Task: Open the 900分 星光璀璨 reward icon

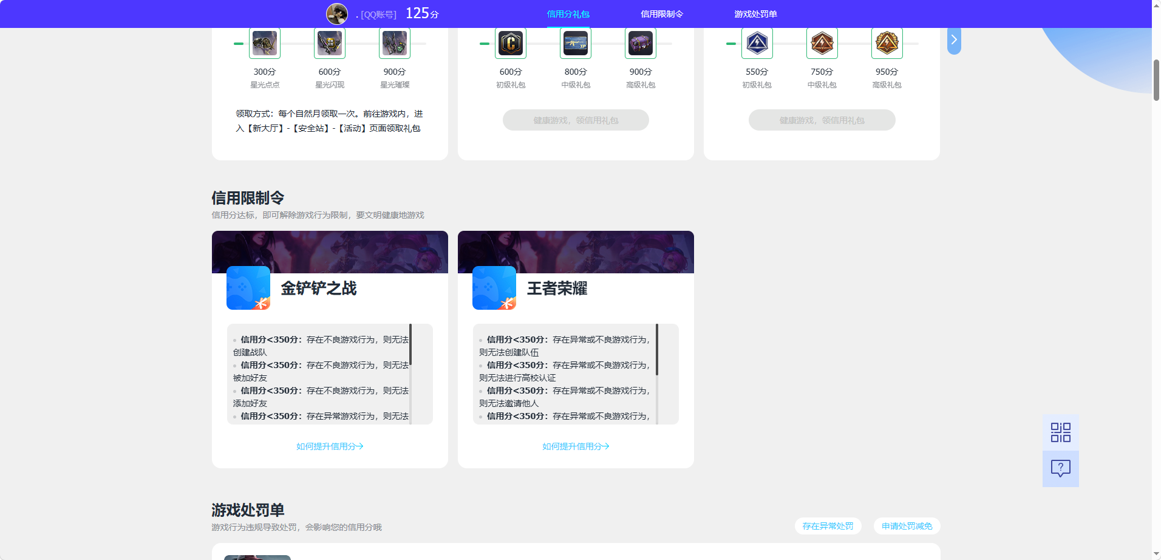Action: click(x=395, y=43)
